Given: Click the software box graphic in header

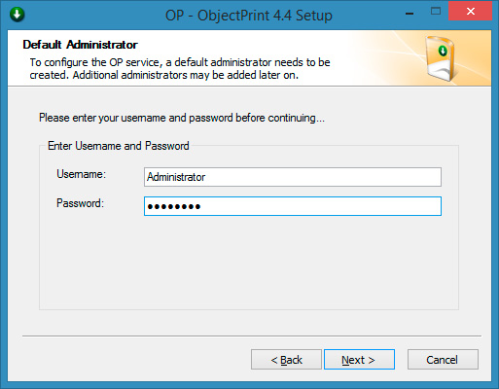Looking at the screenshot, I should click(441, 58).
